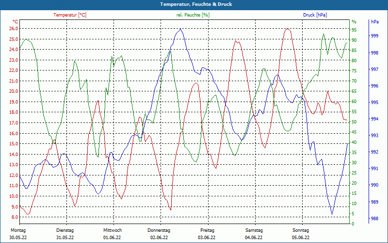This screenshot has height=243, width=388.
Task: Click the '13,0' temperature axis value
Action: pyautogui.click(x=14, y=165)
